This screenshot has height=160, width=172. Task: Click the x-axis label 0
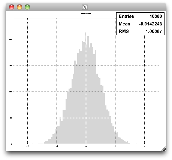click(86, 146)
